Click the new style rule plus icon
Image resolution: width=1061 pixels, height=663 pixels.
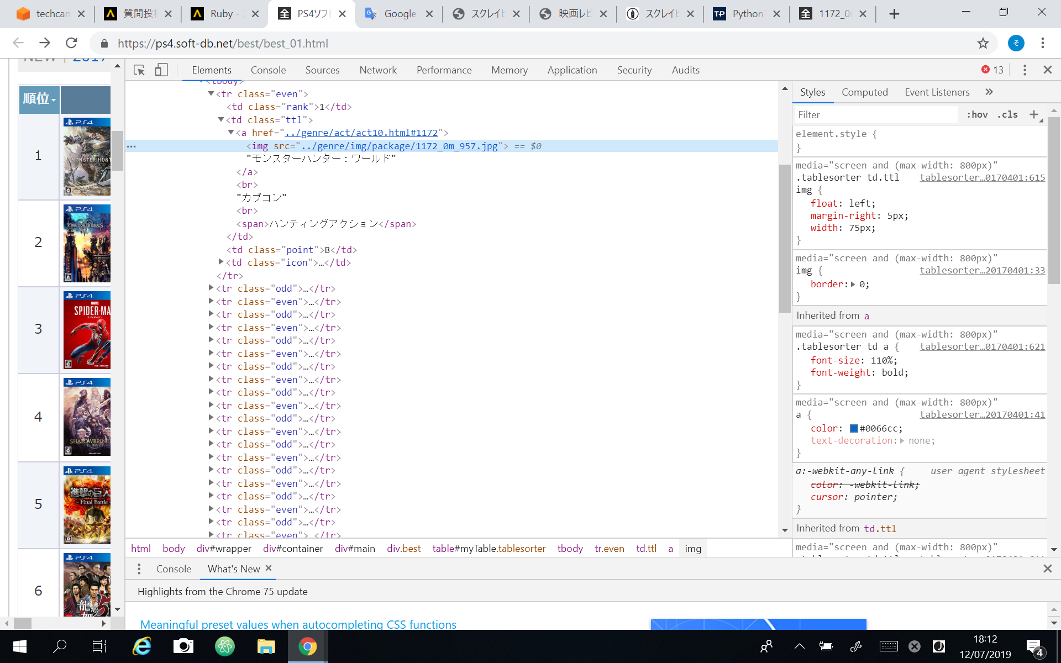pyautogui.click(x=1033, y=114)
